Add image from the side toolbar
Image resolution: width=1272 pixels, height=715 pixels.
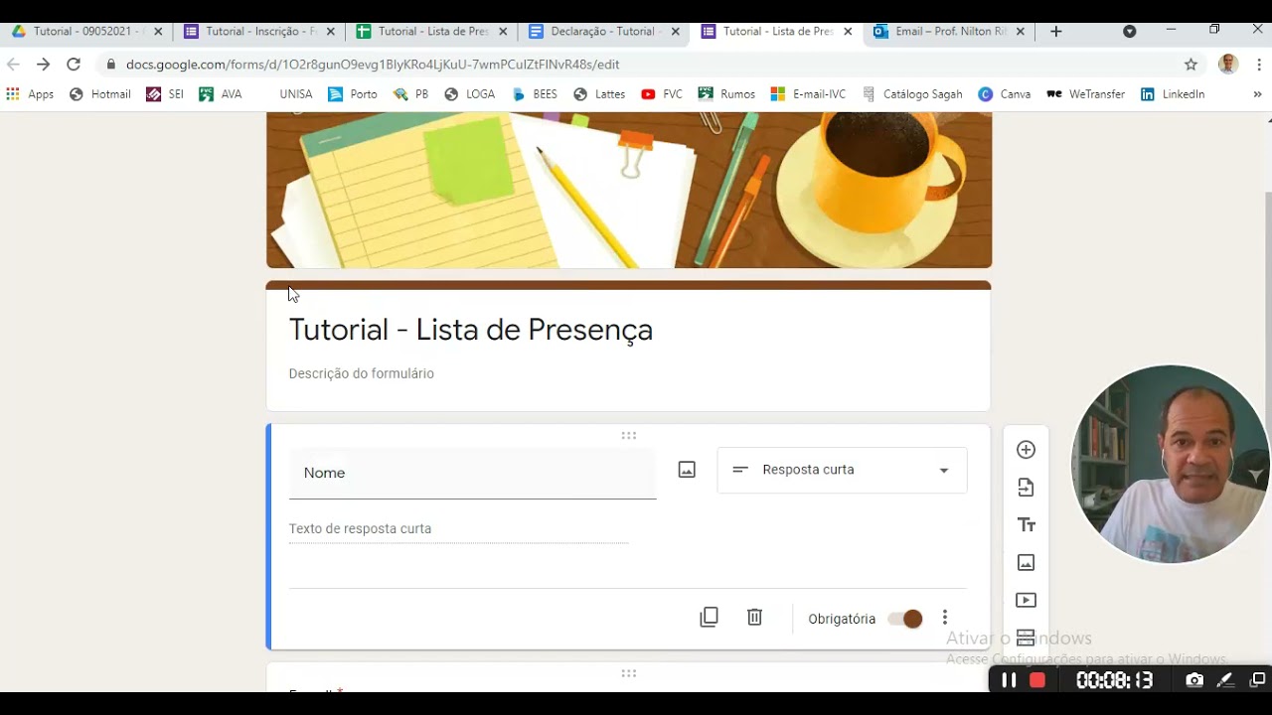click(1026, 563)
